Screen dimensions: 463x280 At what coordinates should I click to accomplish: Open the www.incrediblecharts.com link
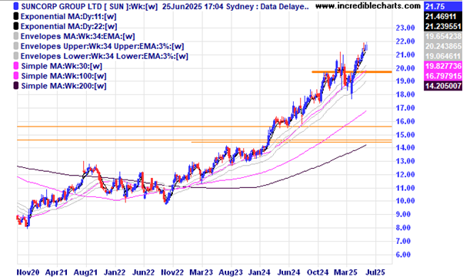click(x=368, y=5)
